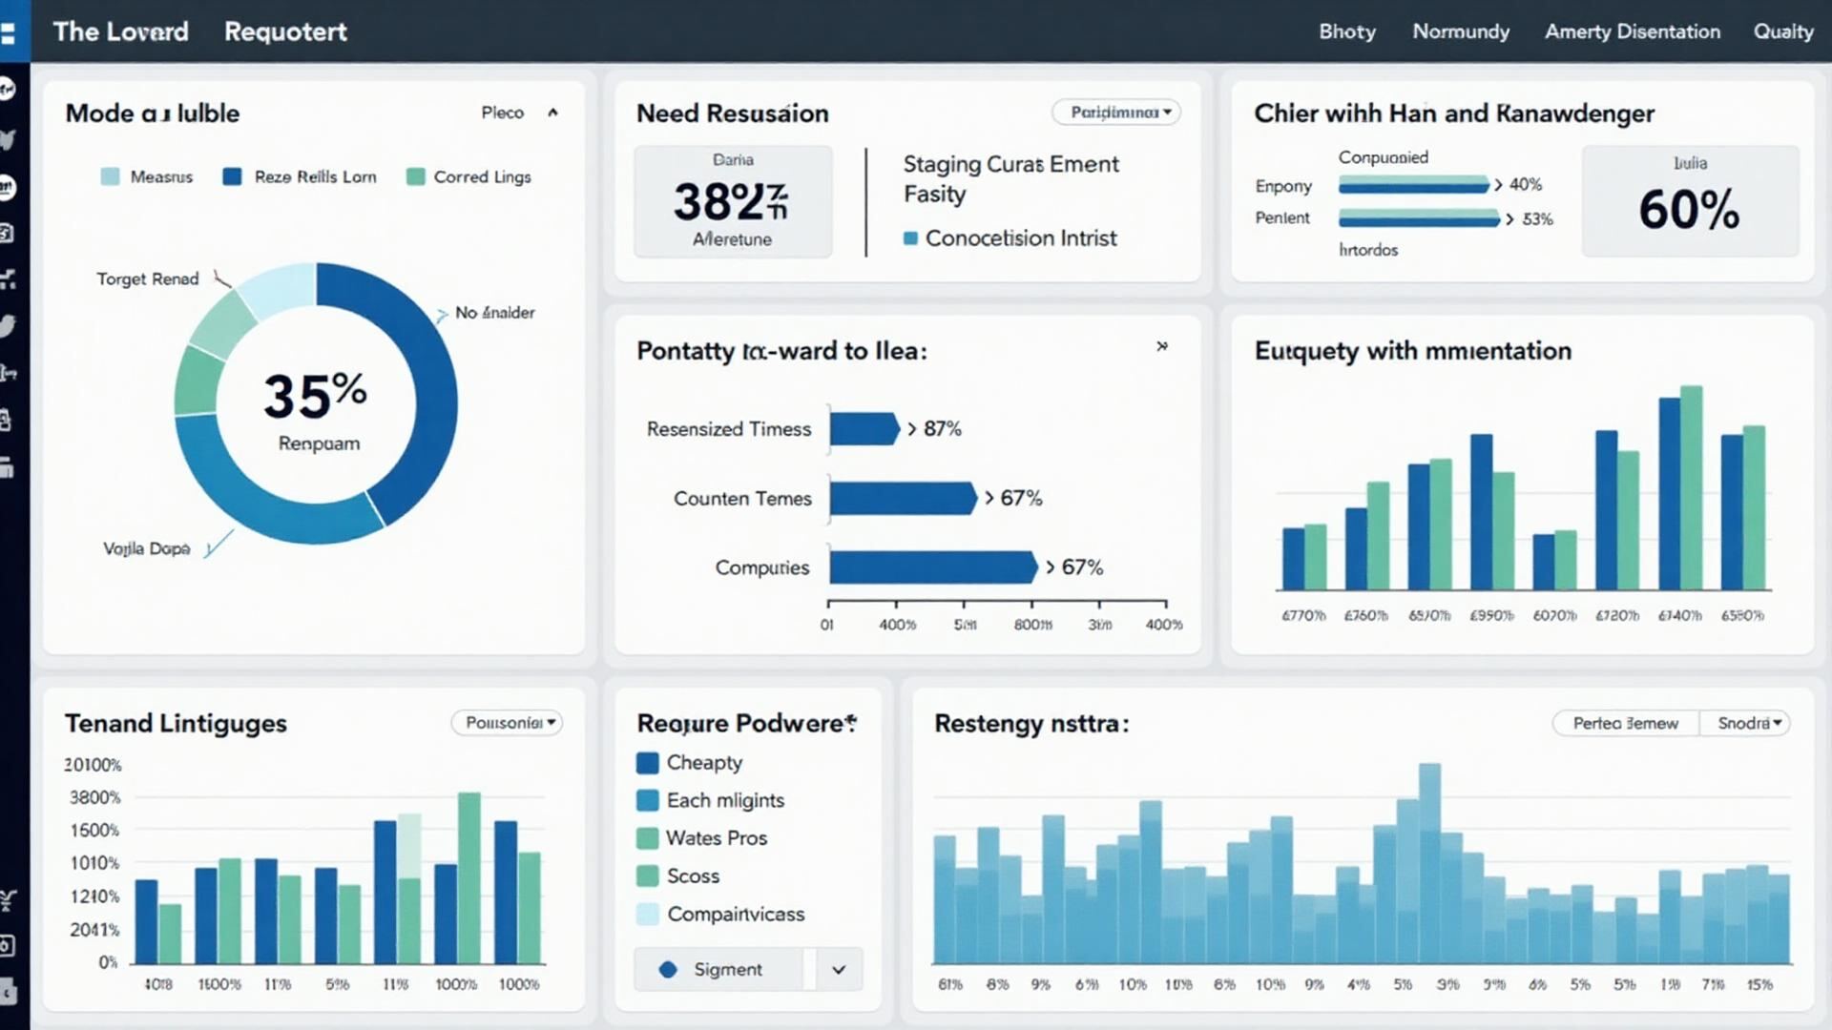1832x1030 pixels.
Task: Click the Reqjure Podwere title
Action: point(747,723)
